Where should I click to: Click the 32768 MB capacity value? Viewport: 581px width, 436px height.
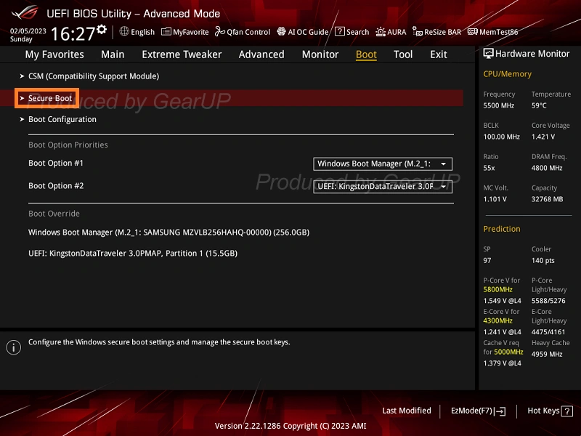(x=548, y=199)
